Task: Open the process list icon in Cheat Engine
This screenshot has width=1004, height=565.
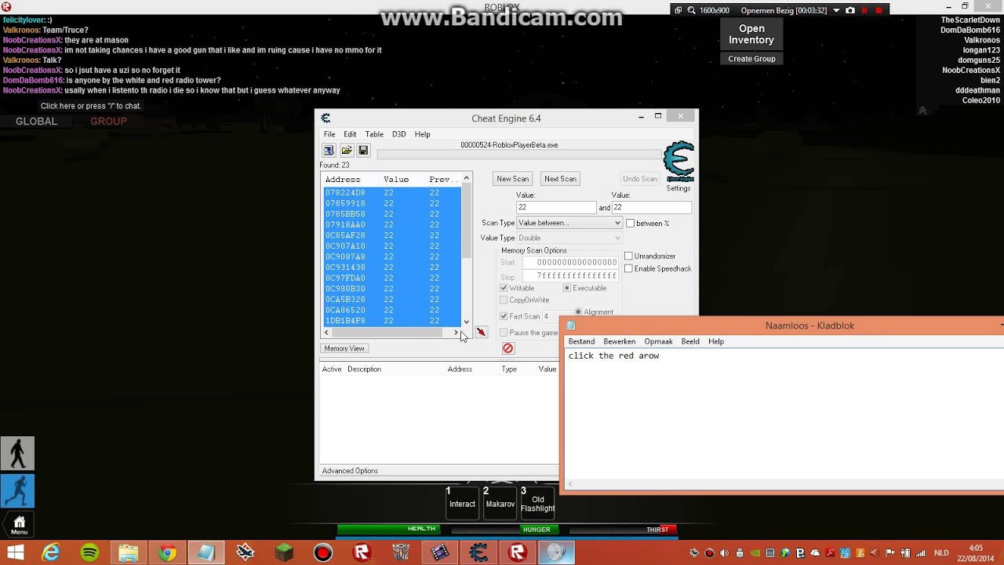Action: (329, 151)
